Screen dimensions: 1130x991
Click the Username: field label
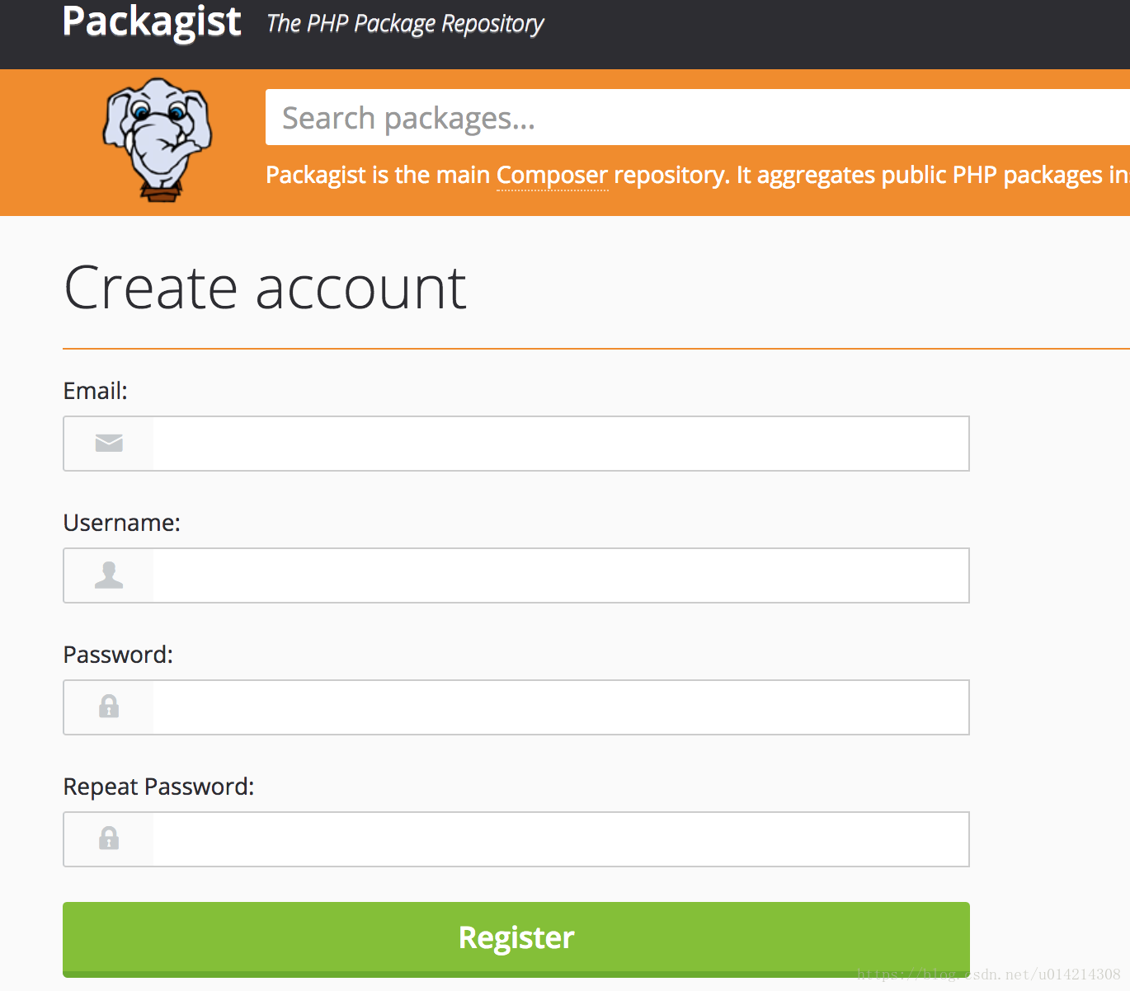[122, 523]
